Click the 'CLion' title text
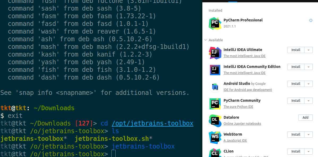 (228, 151)
